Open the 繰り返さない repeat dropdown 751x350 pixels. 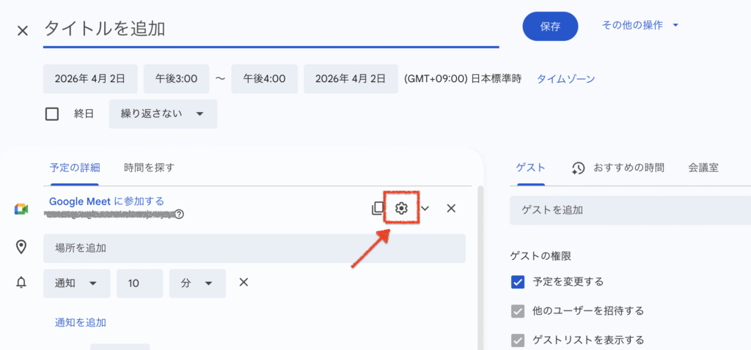tap(163, 114)
